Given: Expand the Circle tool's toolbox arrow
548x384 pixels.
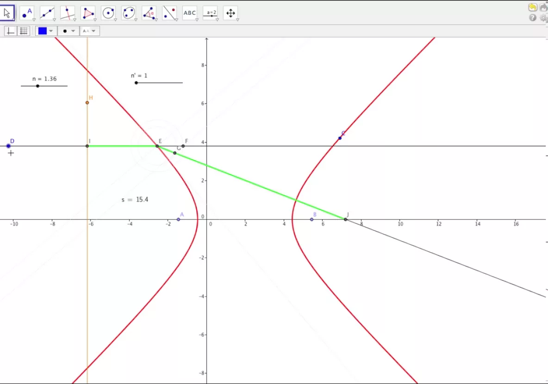Looking at the screenshot, I should [115, 20].
